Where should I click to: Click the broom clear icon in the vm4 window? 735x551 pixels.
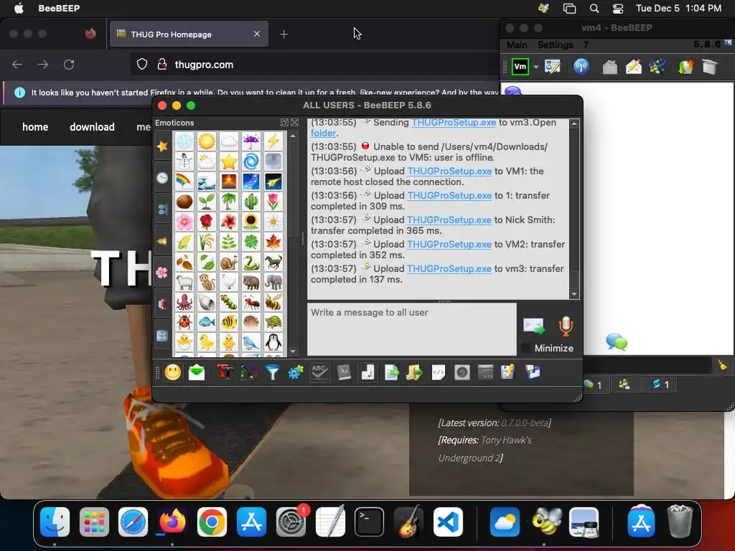point(723,365)
